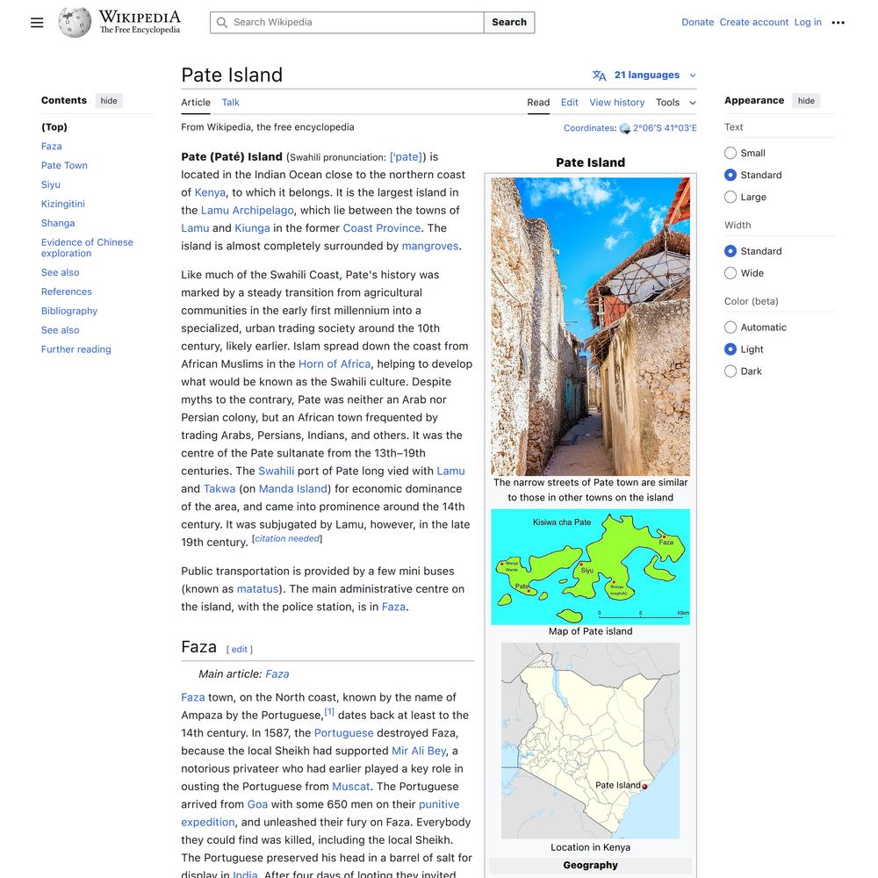Open the narrow streets photo thumbnail
The height and width of the screenshot is (878, 878).
pos(590,327)
